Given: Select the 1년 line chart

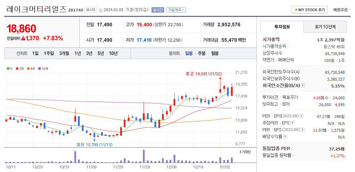Looking at the screenshot, I should tap(78, 54).
